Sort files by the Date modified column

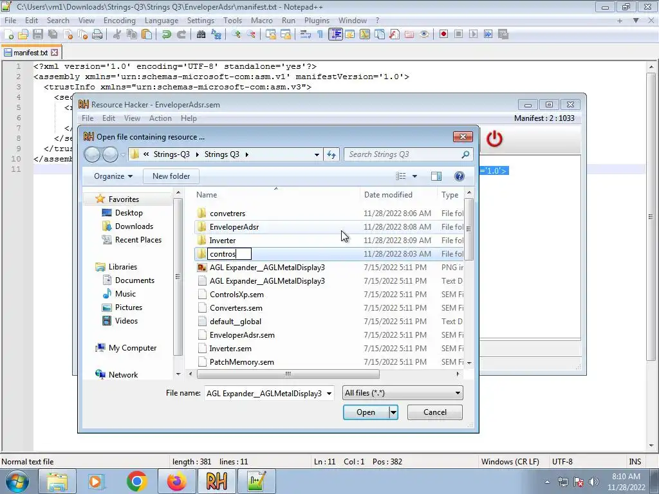pyautogui.click(x=388, y=195)
